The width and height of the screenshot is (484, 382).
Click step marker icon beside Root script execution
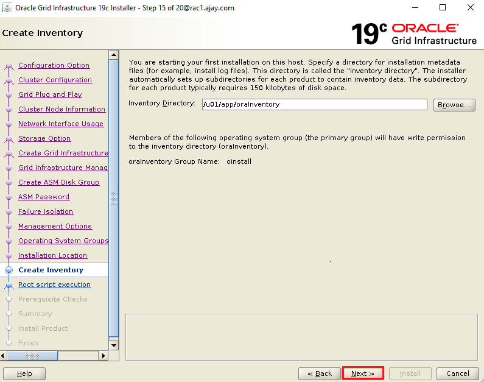(9, 285)
